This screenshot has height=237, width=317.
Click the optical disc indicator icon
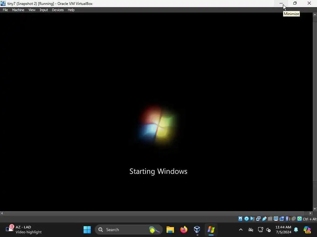(x=246, y=219)
